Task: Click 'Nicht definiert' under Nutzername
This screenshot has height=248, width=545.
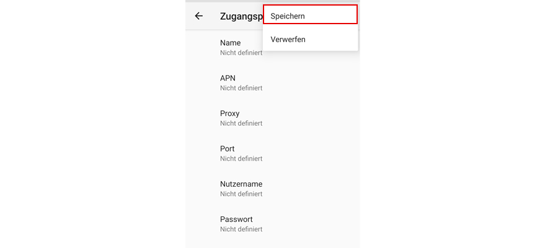Action: 241,195
